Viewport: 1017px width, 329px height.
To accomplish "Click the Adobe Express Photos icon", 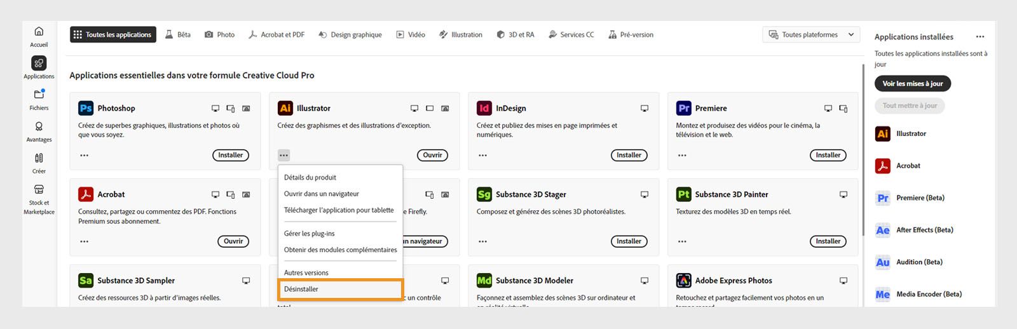I will coord(684,280).
